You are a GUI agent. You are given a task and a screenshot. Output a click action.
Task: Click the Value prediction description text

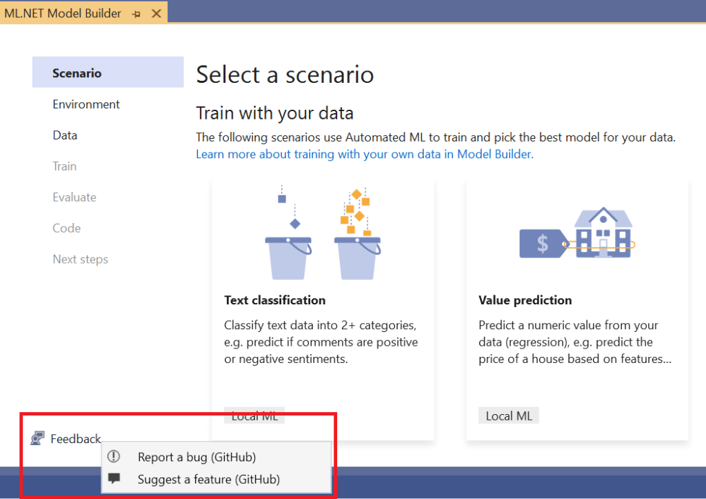click(575, 342)
